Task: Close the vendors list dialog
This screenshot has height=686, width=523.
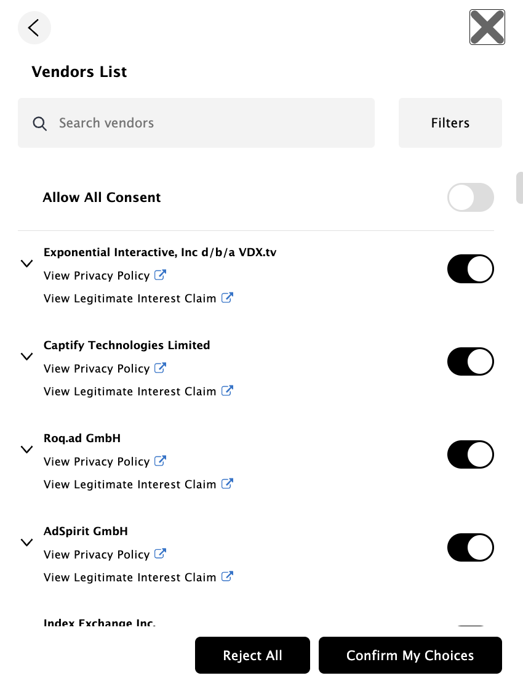Action: point(487,27)
